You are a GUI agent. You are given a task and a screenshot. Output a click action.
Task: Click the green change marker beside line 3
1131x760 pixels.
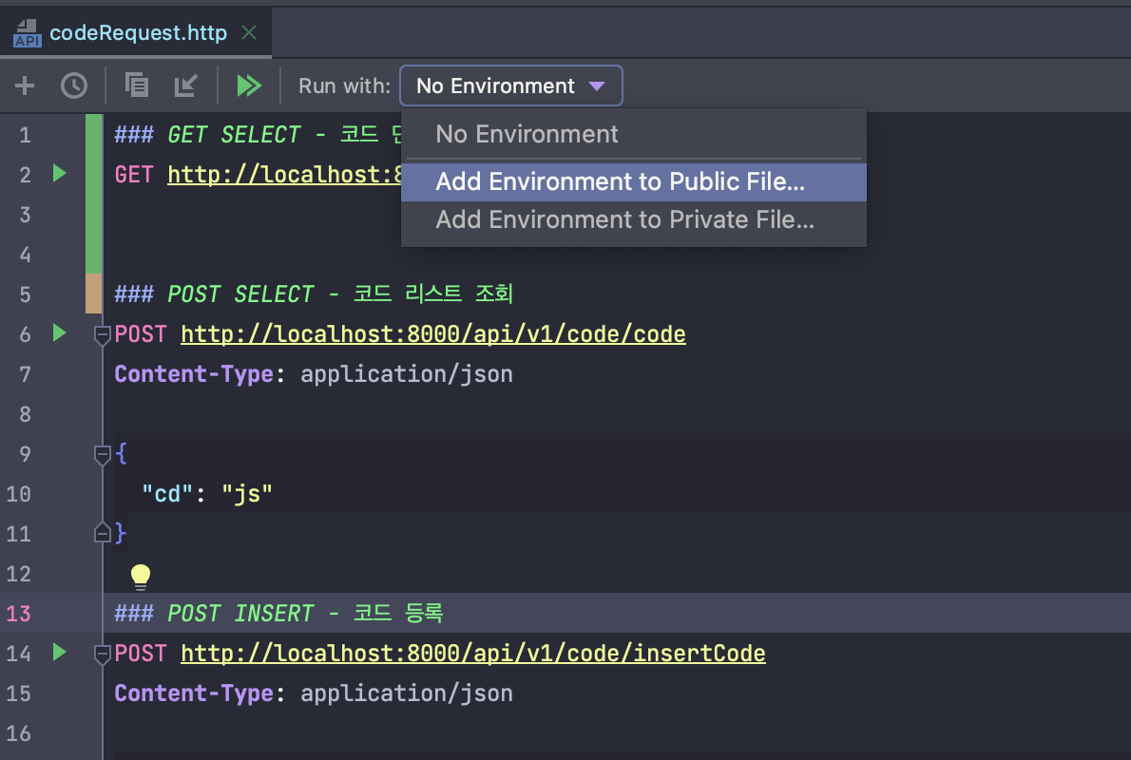pos(94,215)
